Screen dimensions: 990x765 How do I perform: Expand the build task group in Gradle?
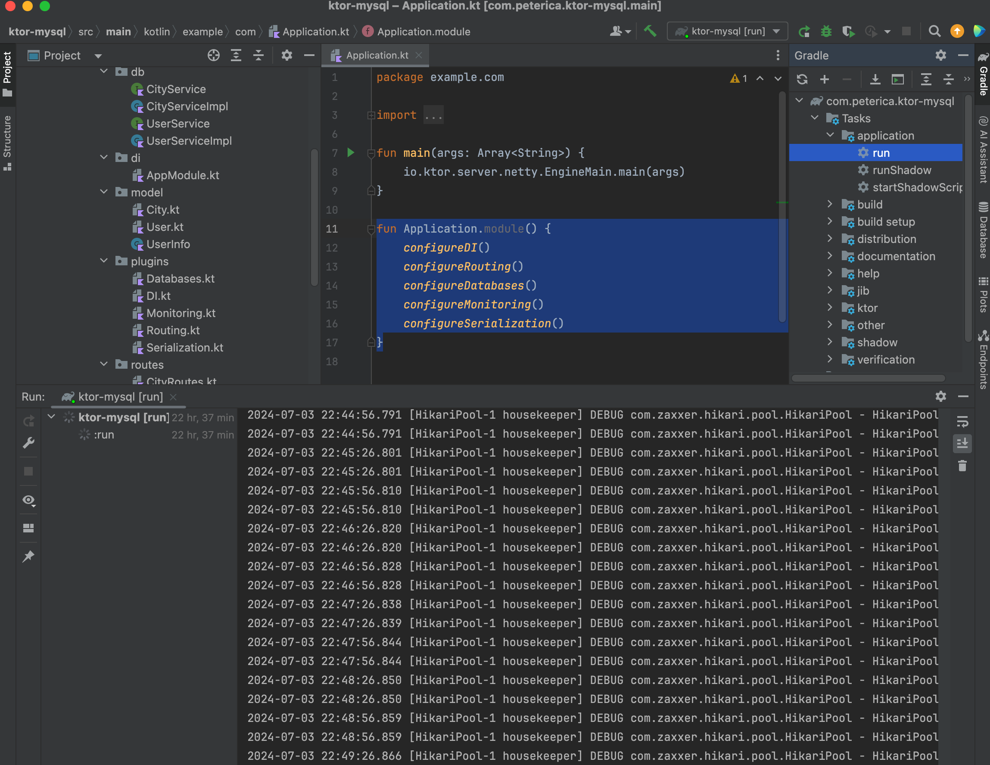point(830,205)
